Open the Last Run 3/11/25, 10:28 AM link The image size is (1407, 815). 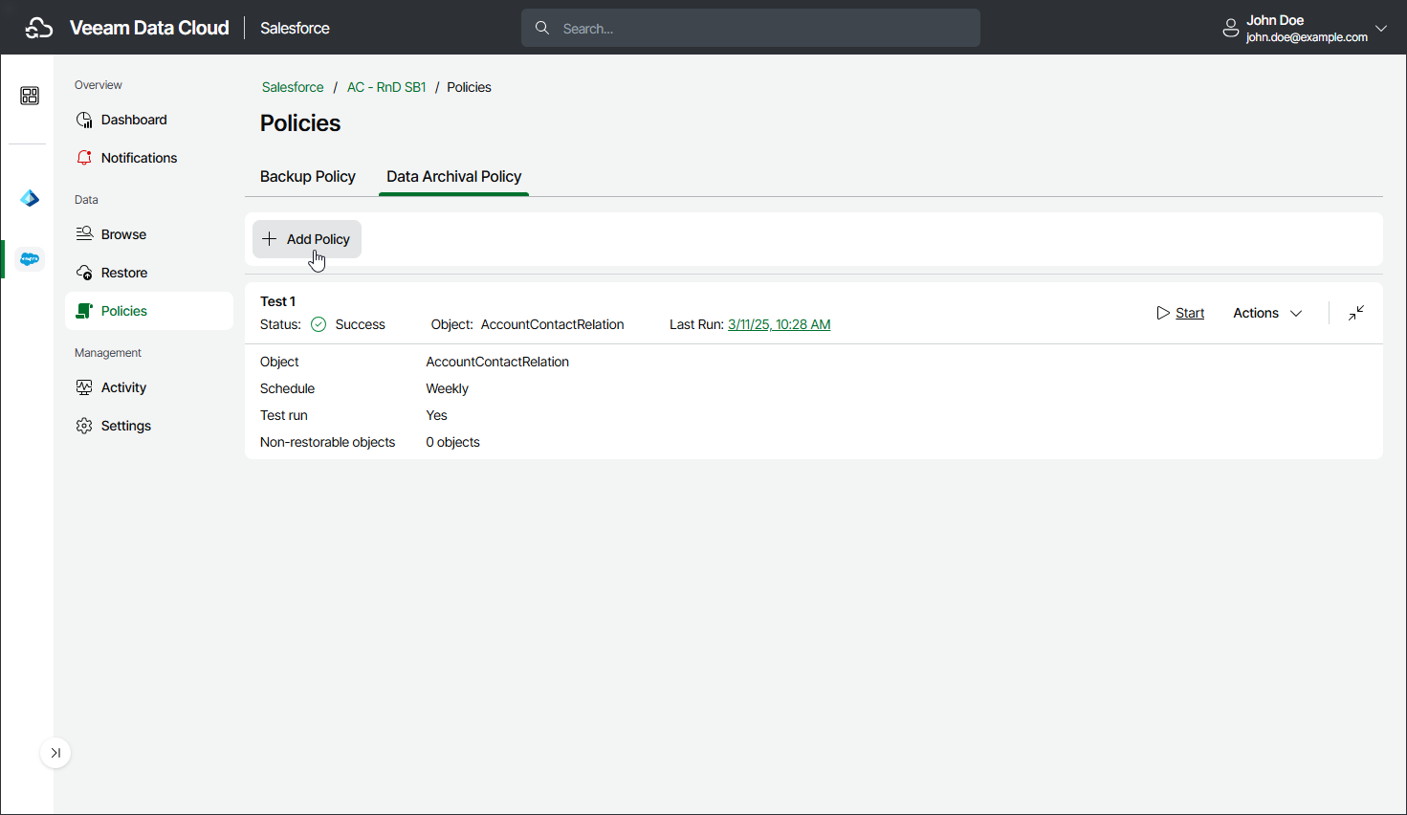click(x=779, y=324)
